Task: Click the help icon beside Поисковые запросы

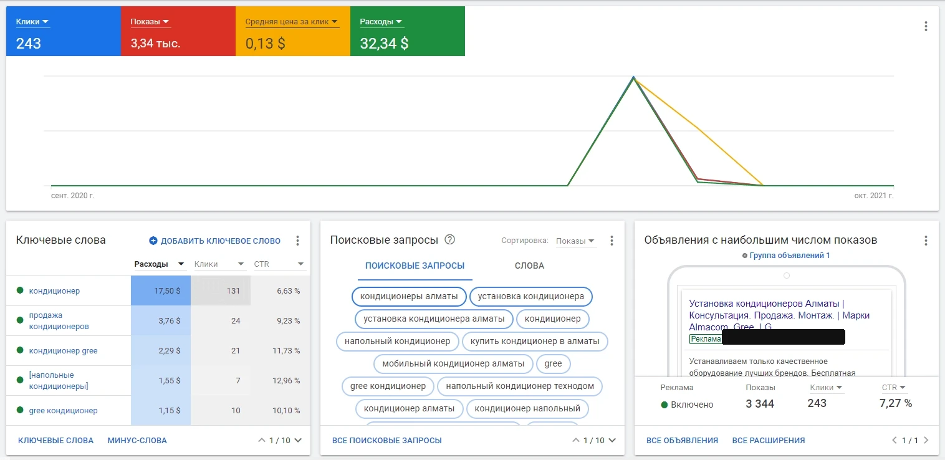Action: coord(449,240)
